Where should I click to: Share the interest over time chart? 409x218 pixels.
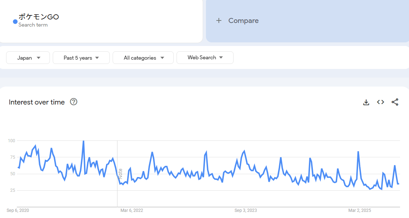coord(395,102)
